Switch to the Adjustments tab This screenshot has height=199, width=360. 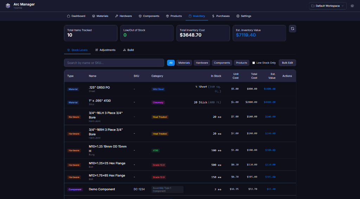(105, 50)
